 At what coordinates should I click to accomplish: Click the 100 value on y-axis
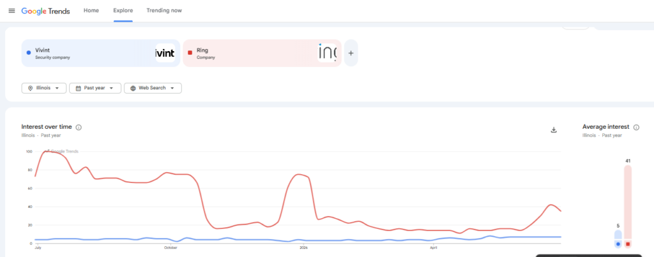(29, 152)
